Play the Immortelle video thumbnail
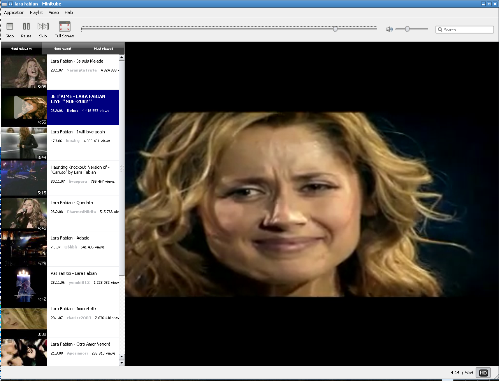This screenshot has width=499, height=381. [24, 320]
